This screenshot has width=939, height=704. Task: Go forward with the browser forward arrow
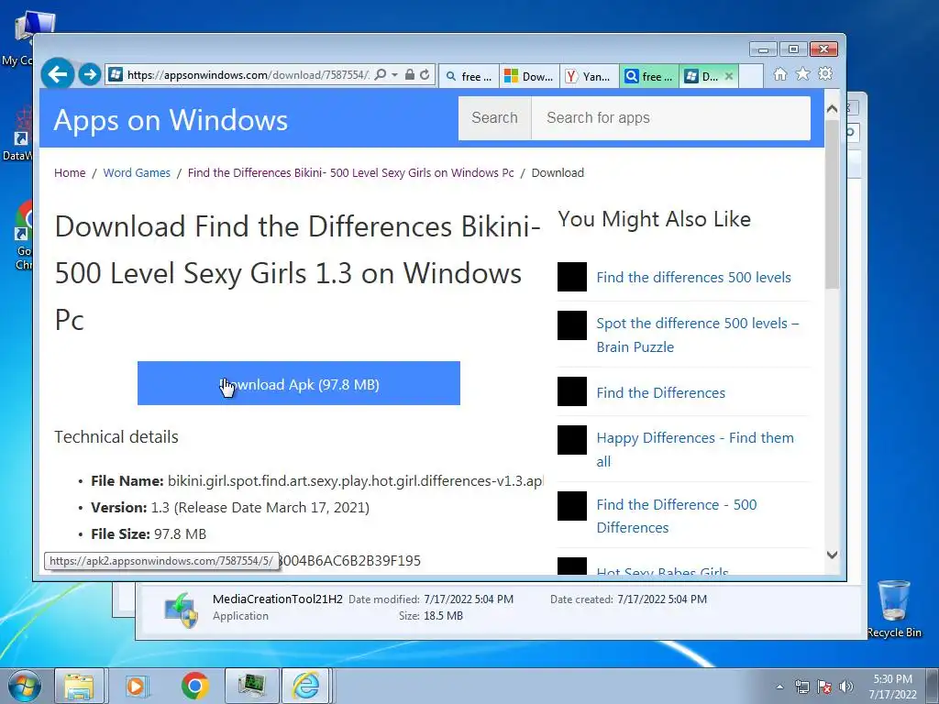(90, 75)
